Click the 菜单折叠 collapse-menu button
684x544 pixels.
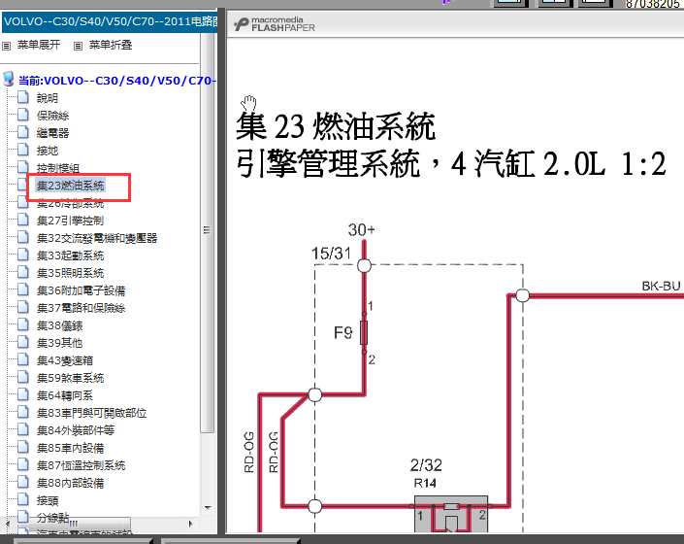click(111, 45)
